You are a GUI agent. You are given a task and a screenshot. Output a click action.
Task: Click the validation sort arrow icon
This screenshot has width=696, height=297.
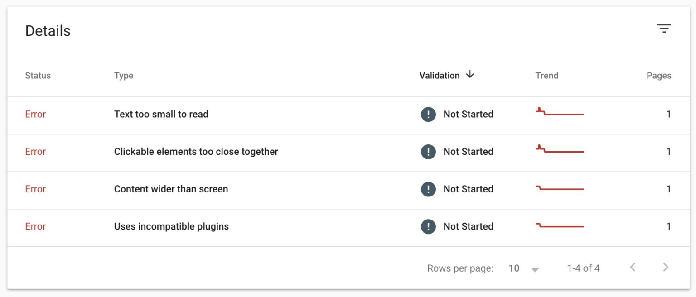[470, 75]
